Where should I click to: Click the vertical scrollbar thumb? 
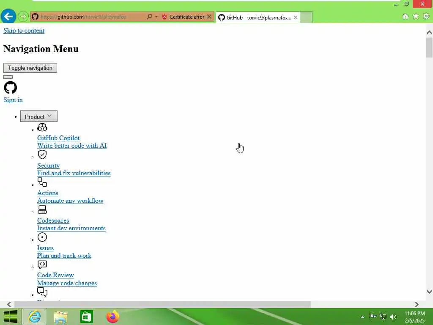[x=429, y=47]
